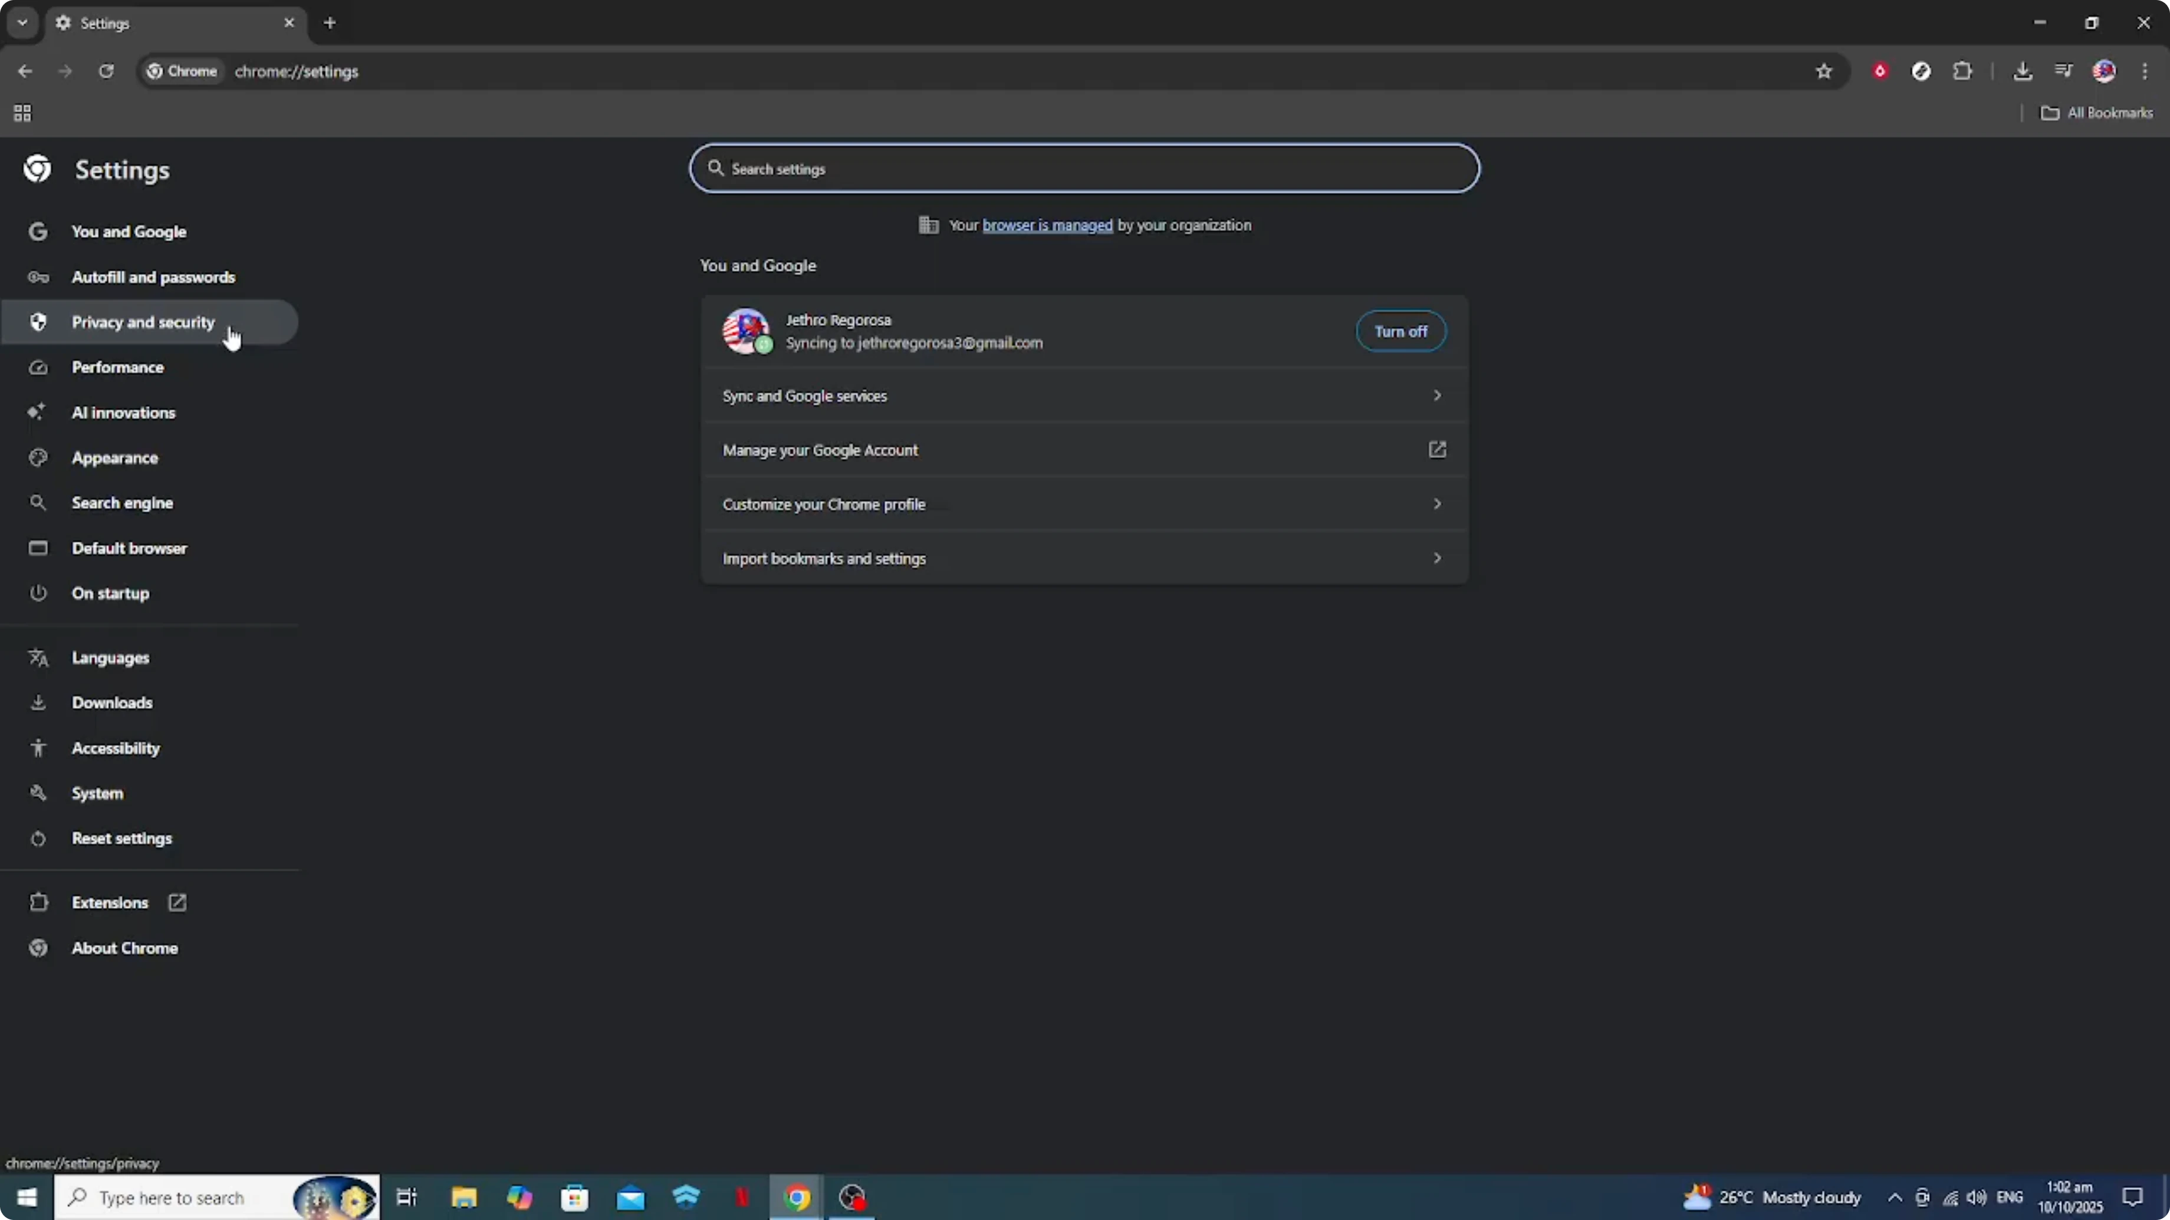Screen dimensions: 2170x1220
Task: Expand Sync and Google services
Action: tap(1084, 395)
